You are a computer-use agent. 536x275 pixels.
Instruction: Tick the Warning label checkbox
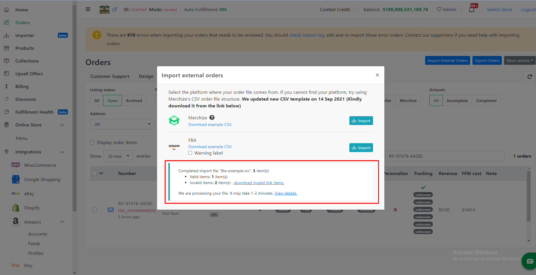coord(190,153)
